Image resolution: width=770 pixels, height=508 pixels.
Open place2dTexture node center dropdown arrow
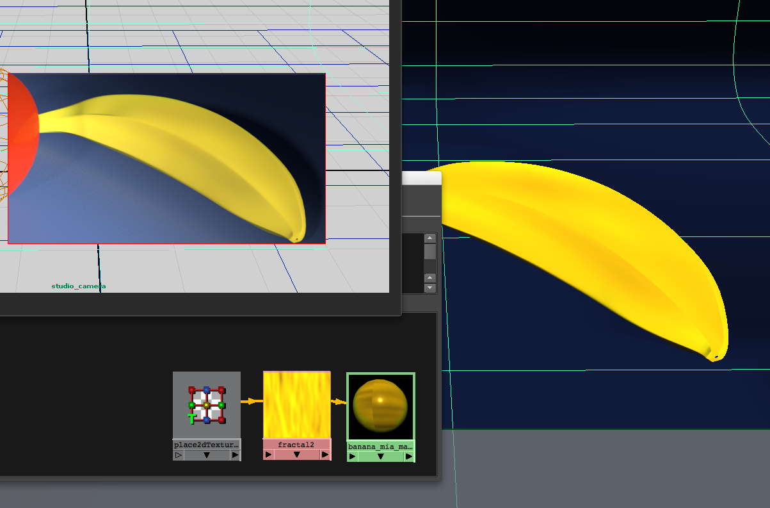206,455
